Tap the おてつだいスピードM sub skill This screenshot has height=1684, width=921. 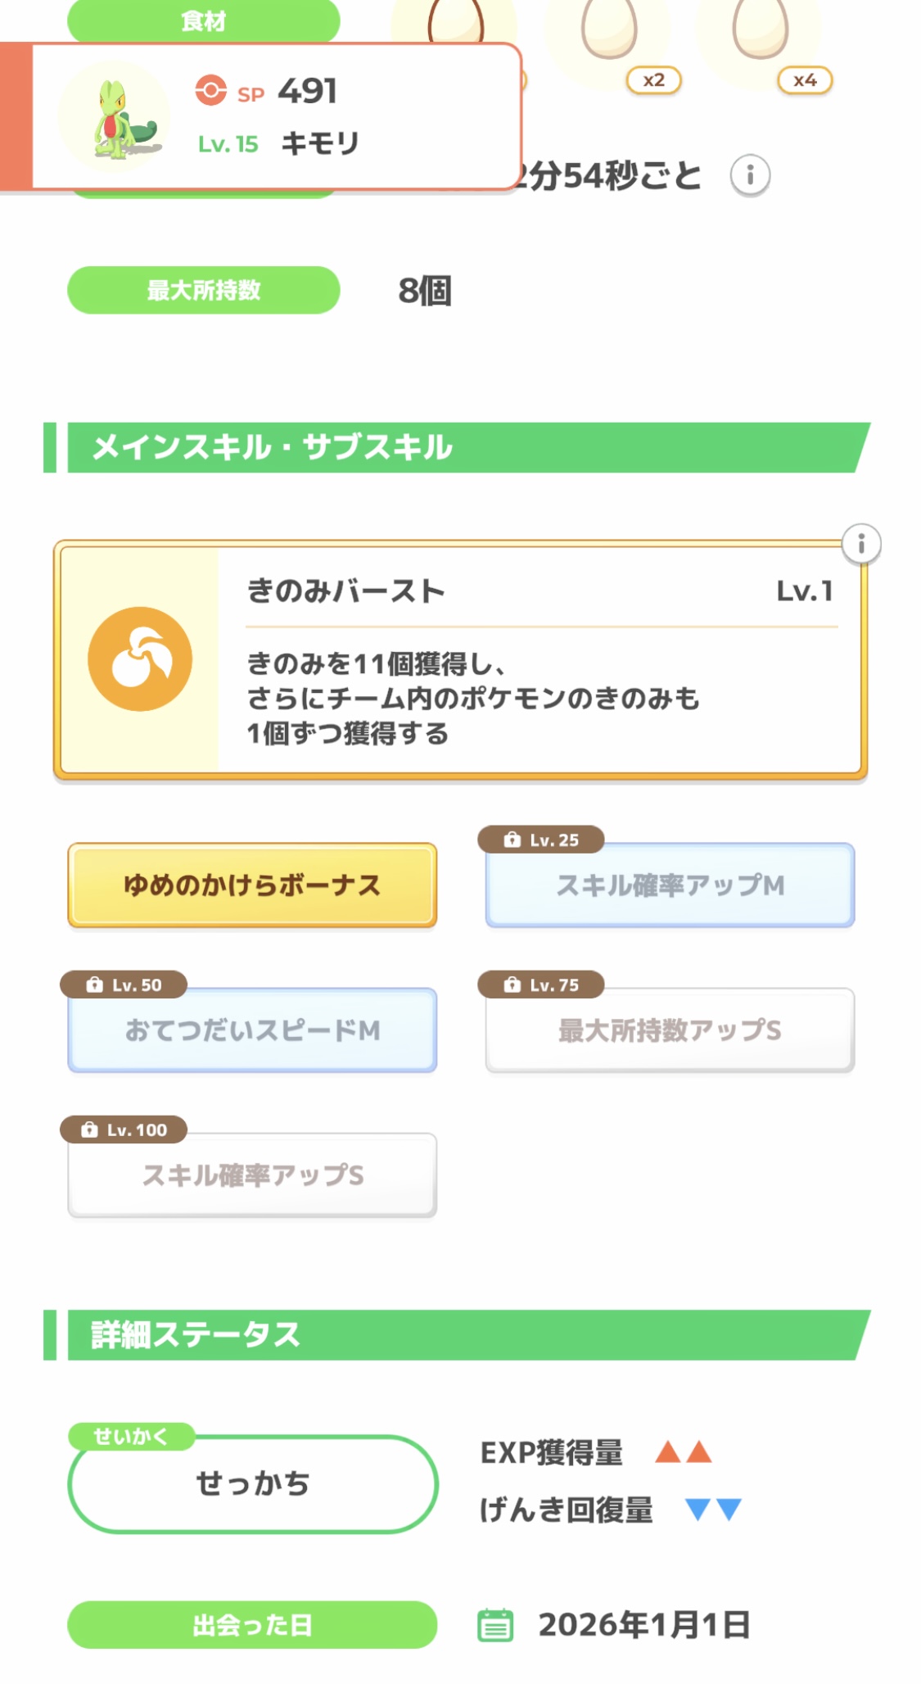click(252, 1030)
